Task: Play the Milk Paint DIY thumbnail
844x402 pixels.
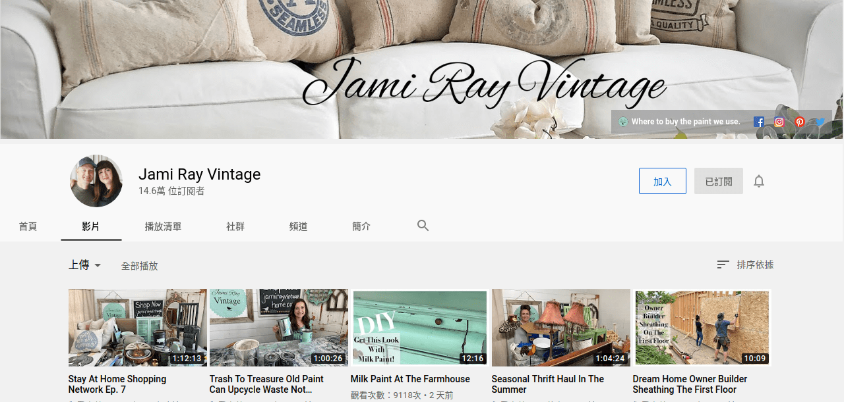Action: pyautogui.click(x=420, y=328)
